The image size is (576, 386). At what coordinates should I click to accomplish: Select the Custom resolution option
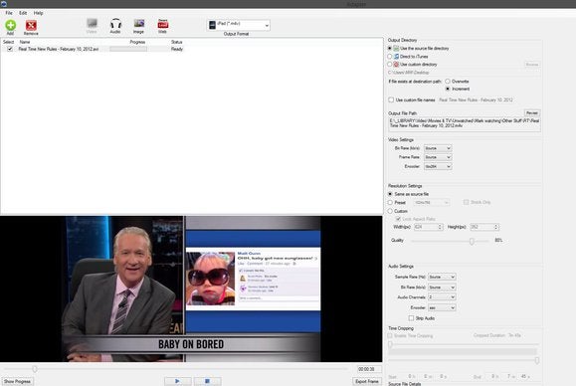(390, 211)
